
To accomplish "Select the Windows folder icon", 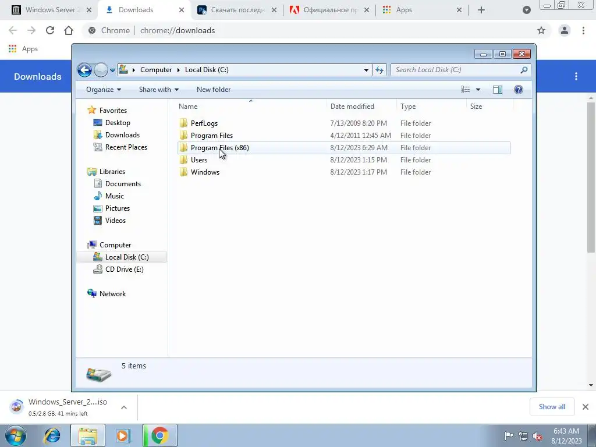I will (x=183, y=172).
